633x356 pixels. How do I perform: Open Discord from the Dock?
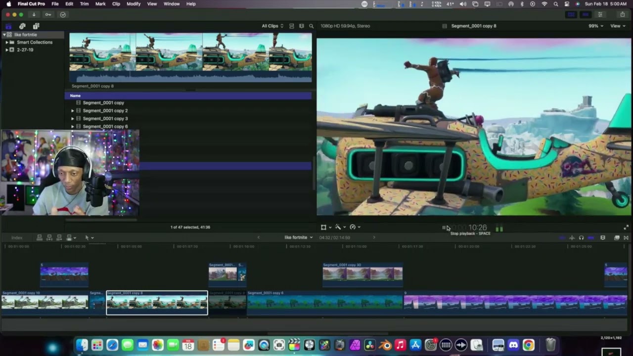point(513,345)
